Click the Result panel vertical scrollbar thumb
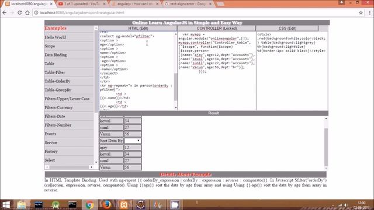Viewport: 374px width, 210px height. click(x=326, y=147)
